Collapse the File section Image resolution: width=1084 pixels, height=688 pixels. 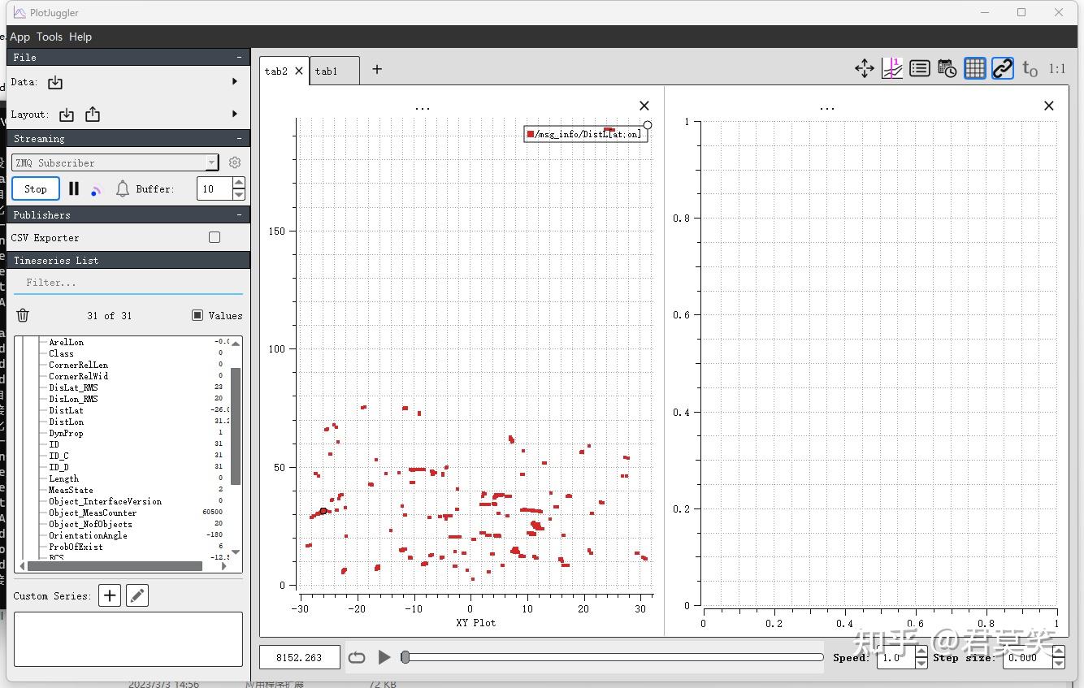point(239,58)
